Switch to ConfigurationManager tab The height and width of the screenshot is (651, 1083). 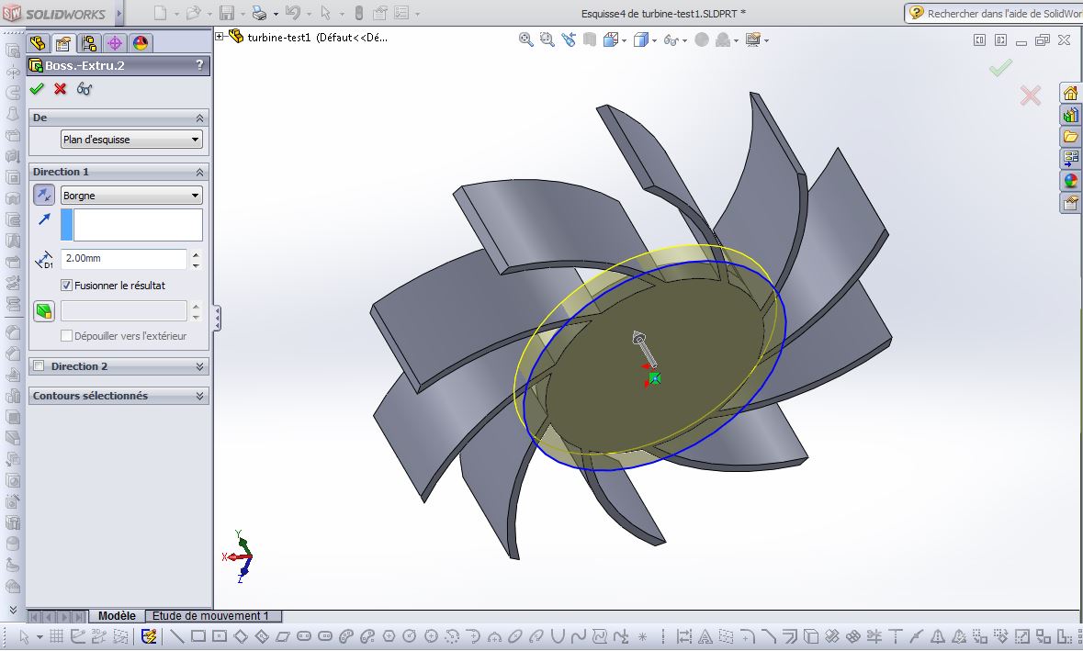tap(89, 43)
